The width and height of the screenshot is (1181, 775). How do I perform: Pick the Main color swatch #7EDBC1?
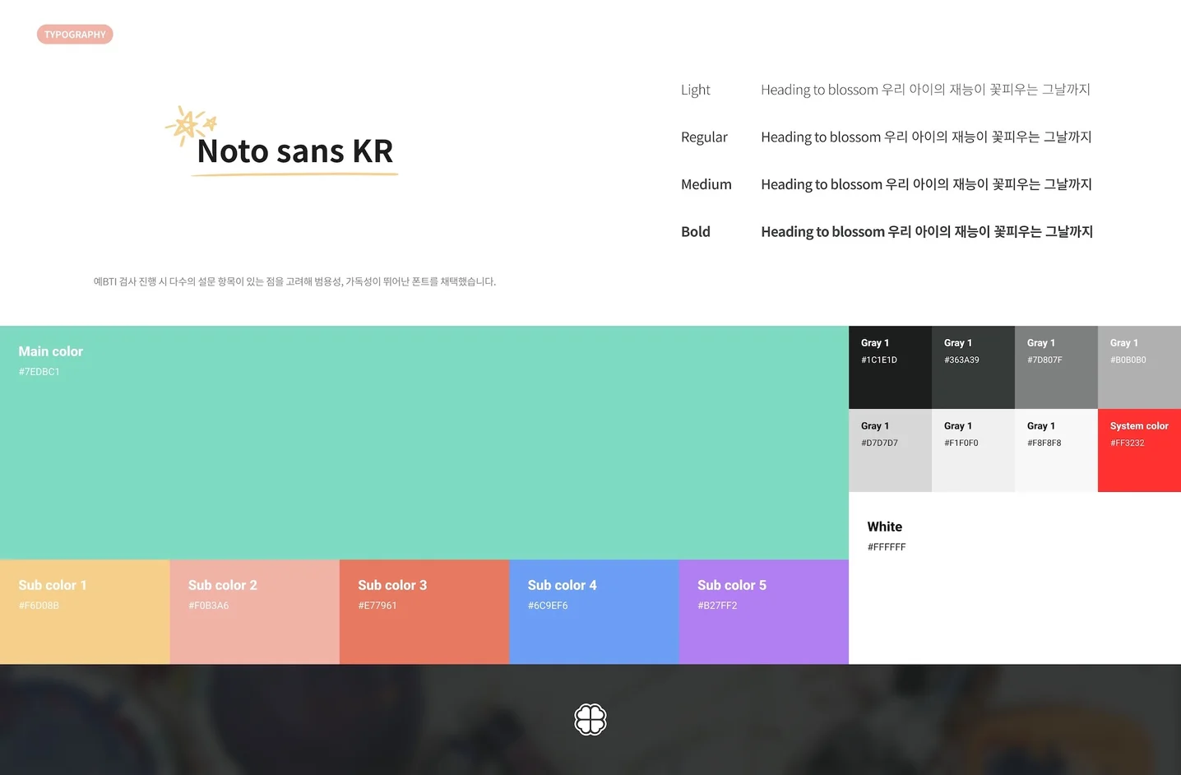click(424, 443)
